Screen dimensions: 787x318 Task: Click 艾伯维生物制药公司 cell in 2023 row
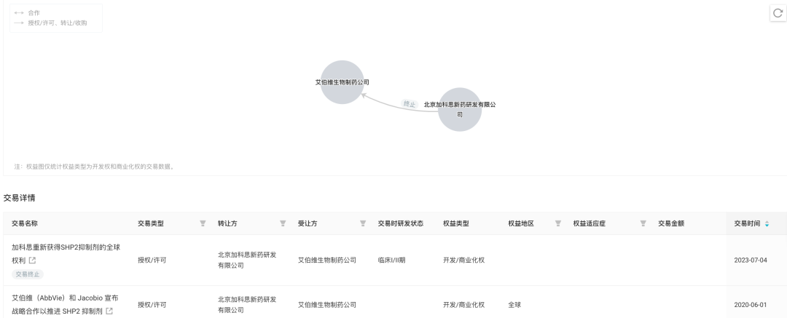click(x=326, y=261)
